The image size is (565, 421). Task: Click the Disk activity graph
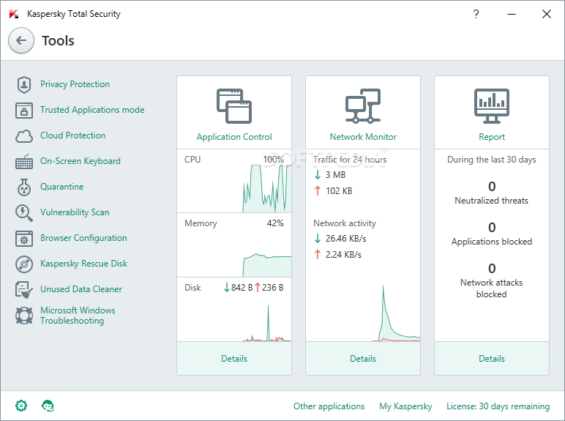(x=267, y=323)
